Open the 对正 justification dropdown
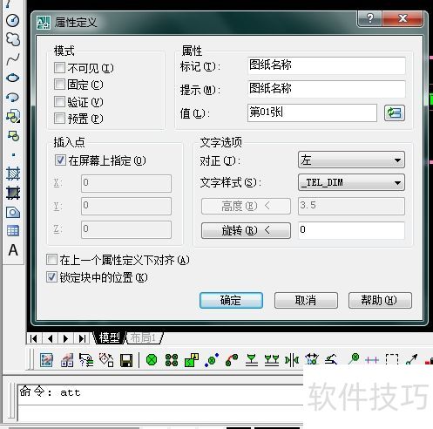433x429 pixels. (351, 160)
